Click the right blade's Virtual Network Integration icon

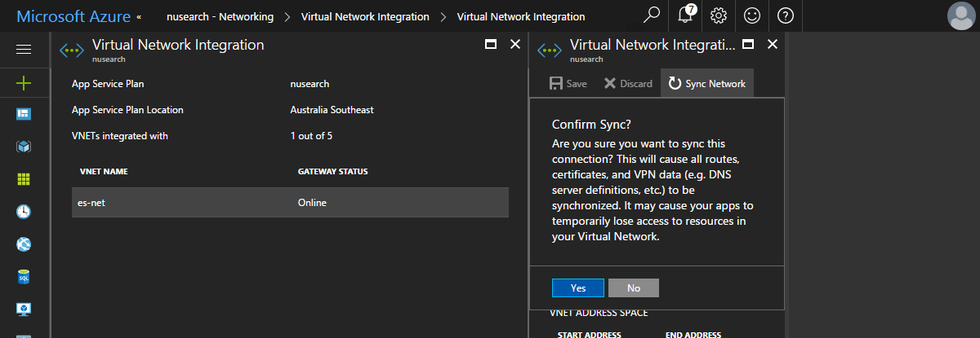[548, 50]
